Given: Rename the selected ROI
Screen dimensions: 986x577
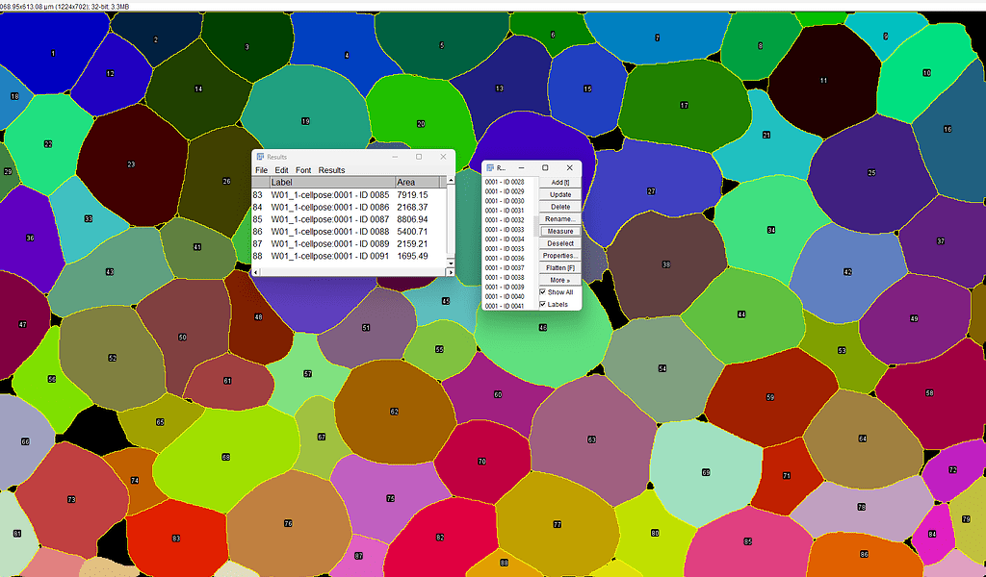Looking at the screenshot, I should click(x=558, y=218).
